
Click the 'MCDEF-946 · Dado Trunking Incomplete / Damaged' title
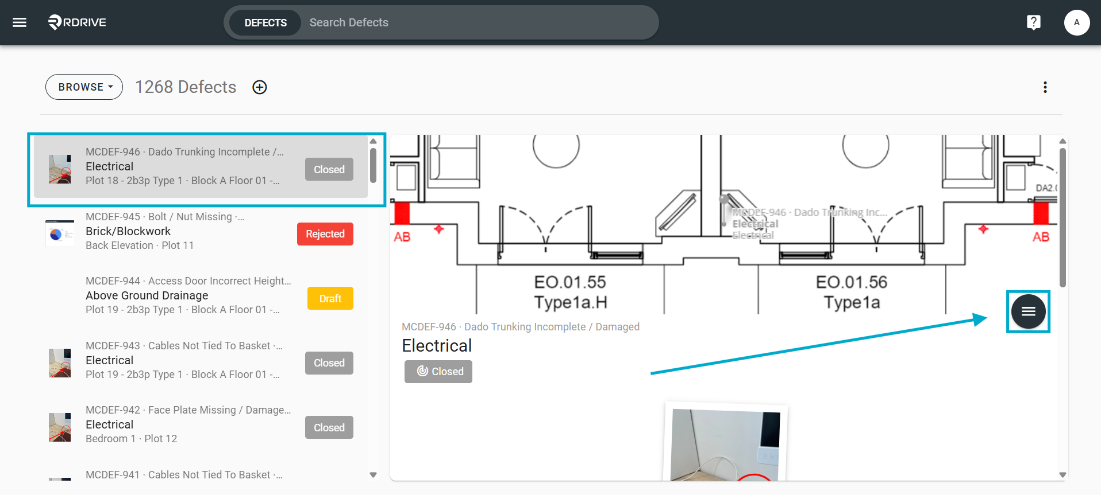pyautogui.click(x=521, y=327)
